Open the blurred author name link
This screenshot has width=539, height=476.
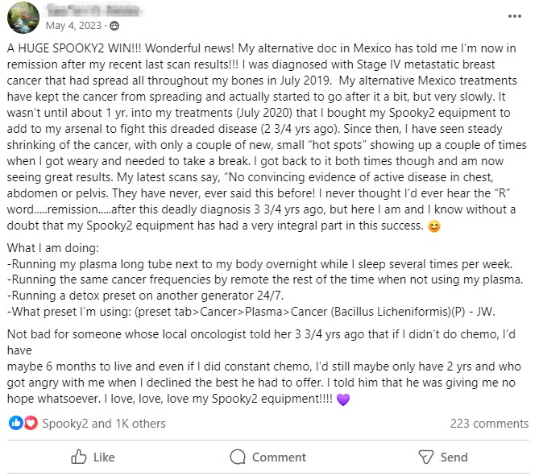(x=93, y=10)
